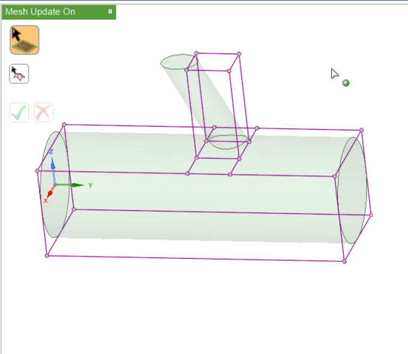This screenshot has height=354, width=408.
Task: Pick the bottom-left vertex of the main block
Action: [x=47, y=256]
